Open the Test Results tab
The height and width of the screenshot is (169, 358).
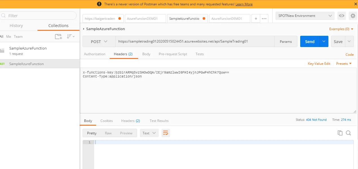click(x=159, y=121)
